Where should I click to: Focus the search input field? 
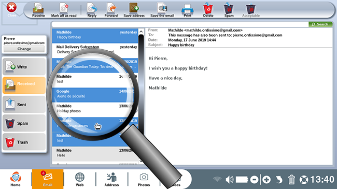(180, 24)
